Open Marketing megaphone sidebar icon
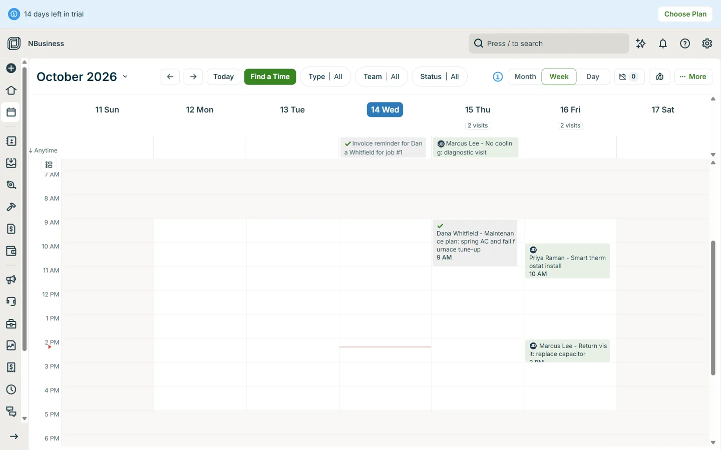Viewport: 721px width, 450px height. pos(11,280)
